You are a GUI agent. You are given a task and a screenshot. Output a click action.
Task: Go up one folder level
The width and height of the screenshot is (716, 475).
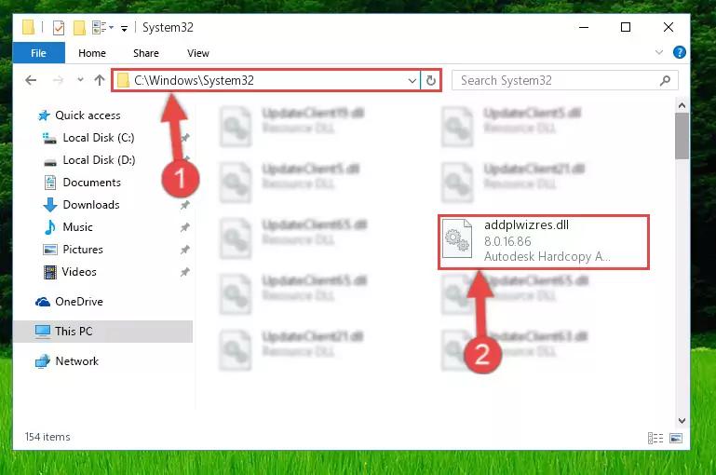tap(100, 80)
